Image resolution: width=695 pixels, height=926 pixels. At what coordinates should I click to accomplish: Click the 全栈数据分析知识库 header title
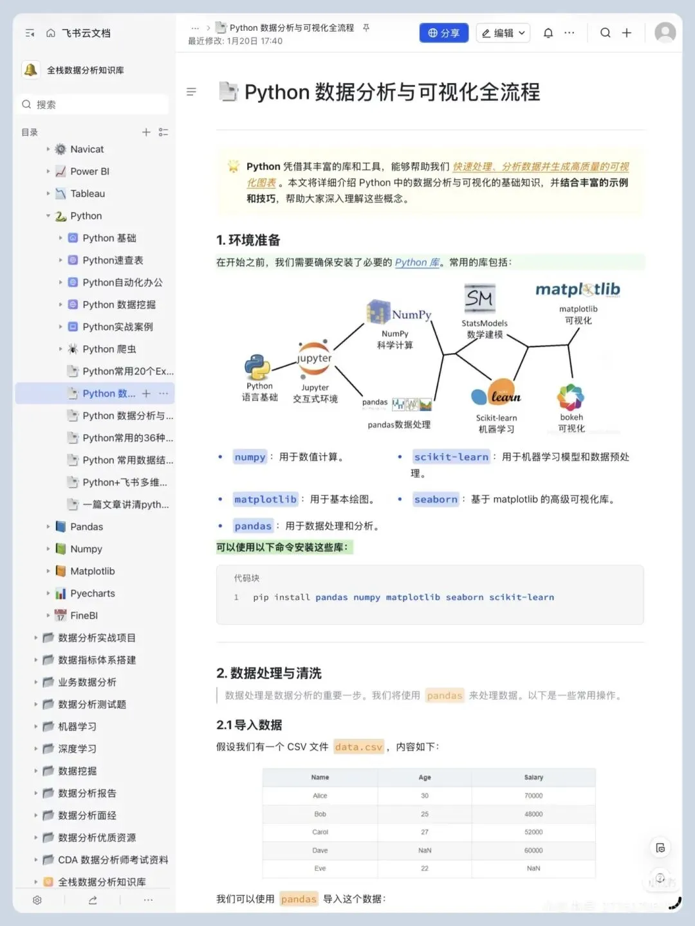pos(86,70)
